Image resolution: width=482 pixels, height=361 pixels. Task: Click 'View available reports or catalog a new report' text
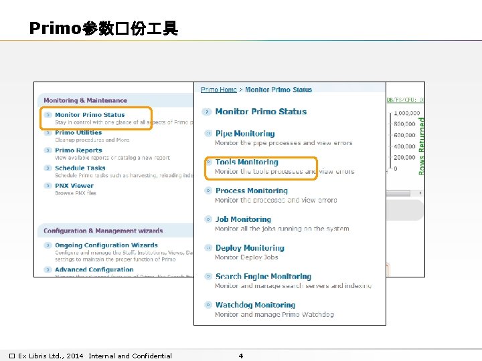coord(112,158)
